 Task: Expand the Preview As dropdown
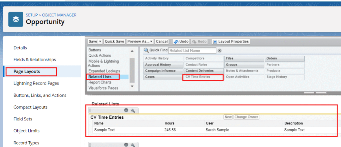click(x=152, y=42)
